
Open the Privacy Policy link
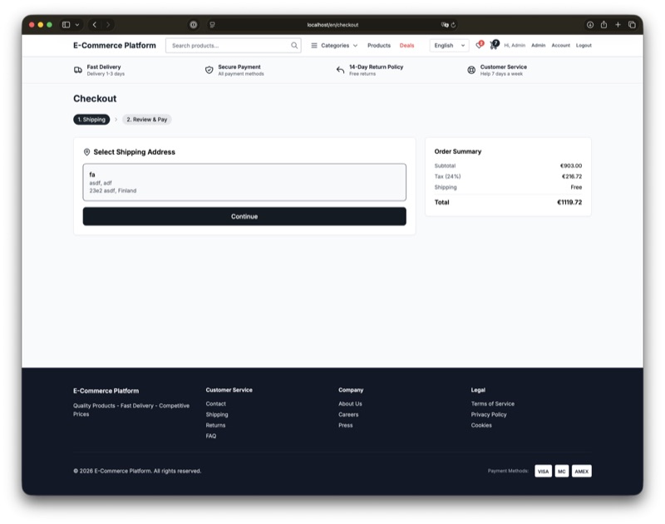(x=489, y=414)
